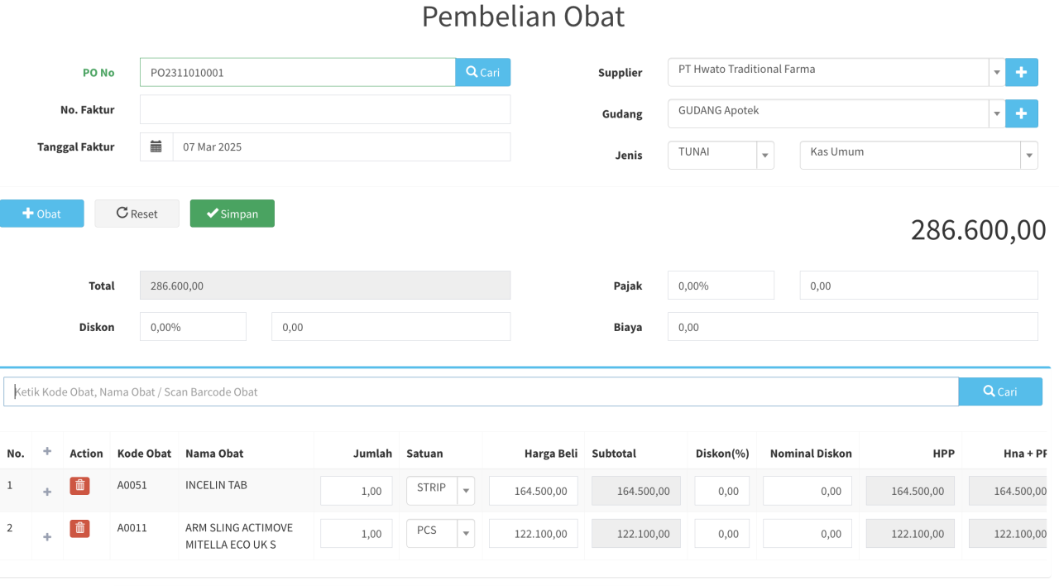Click the plus icon beside Supplier dropdown
The width and height of the screenshot is (1059, 586).
[1021, 72]
